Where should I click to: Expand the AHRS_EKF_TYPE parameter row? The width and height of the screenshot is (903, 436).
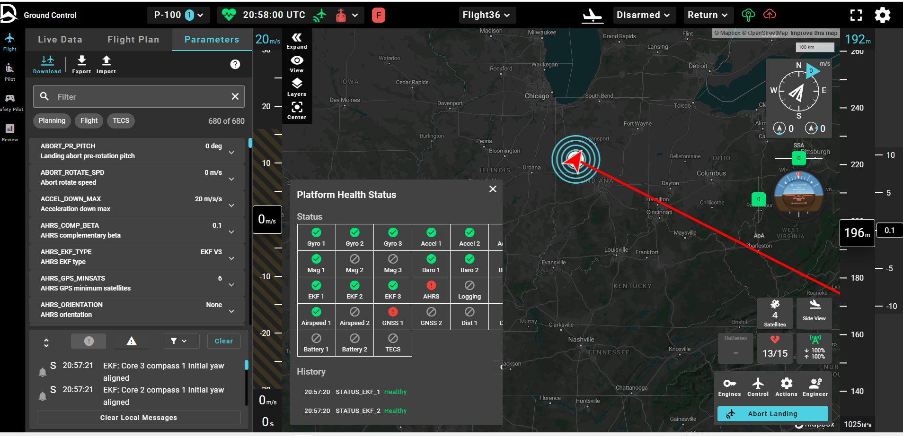tap(231, 258)
